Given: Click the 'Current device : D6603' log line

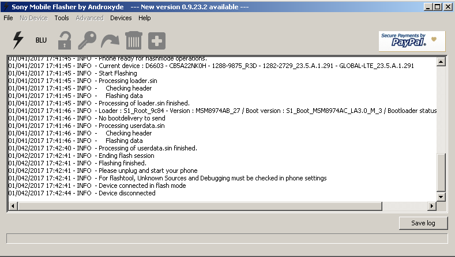Looking at the screenshot, I should (x=211, y=66).
